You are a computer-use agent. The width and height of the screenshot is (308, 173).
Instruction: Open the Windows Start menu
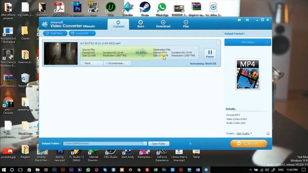point(4,170)
